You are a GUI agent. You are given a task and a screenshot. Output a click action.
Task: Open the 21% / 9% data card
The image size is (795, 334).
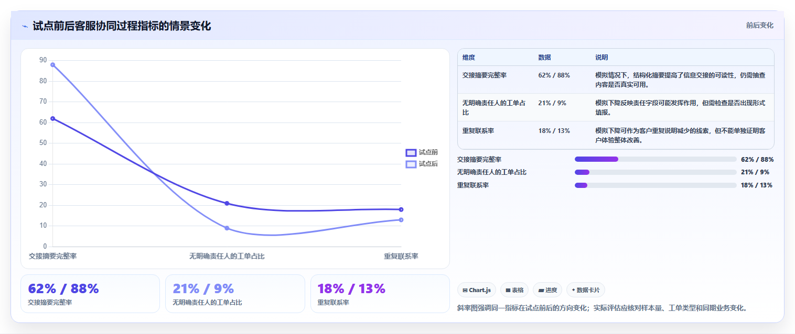235,294
